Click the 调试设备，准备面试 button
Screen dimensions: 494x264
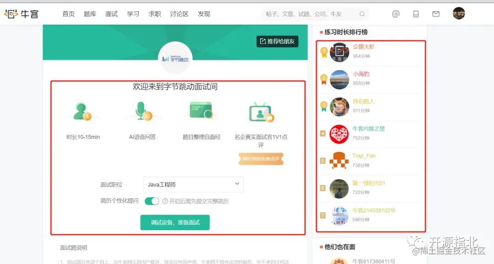[x=175, y=222]
